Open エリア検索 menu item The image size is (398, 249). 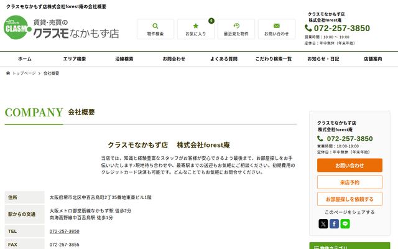click(75, 59)
